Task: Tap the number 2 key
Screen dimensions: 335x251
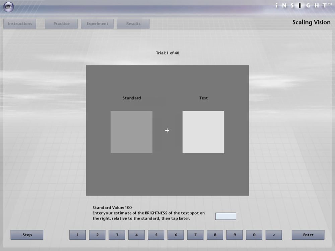Action: pyautogui.click(x=97, y=235)
